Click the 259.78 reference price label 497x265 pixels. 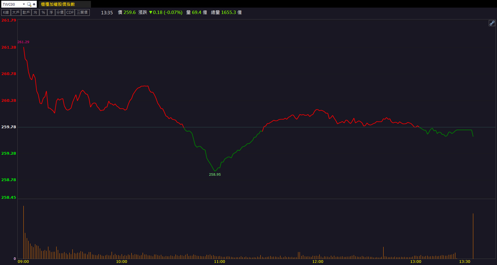tap(9, 127)
